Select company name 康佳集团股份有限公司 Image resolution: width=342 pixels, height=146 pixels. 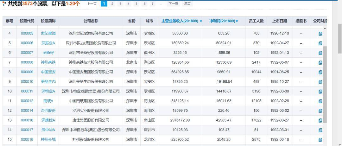pos(91,120)
